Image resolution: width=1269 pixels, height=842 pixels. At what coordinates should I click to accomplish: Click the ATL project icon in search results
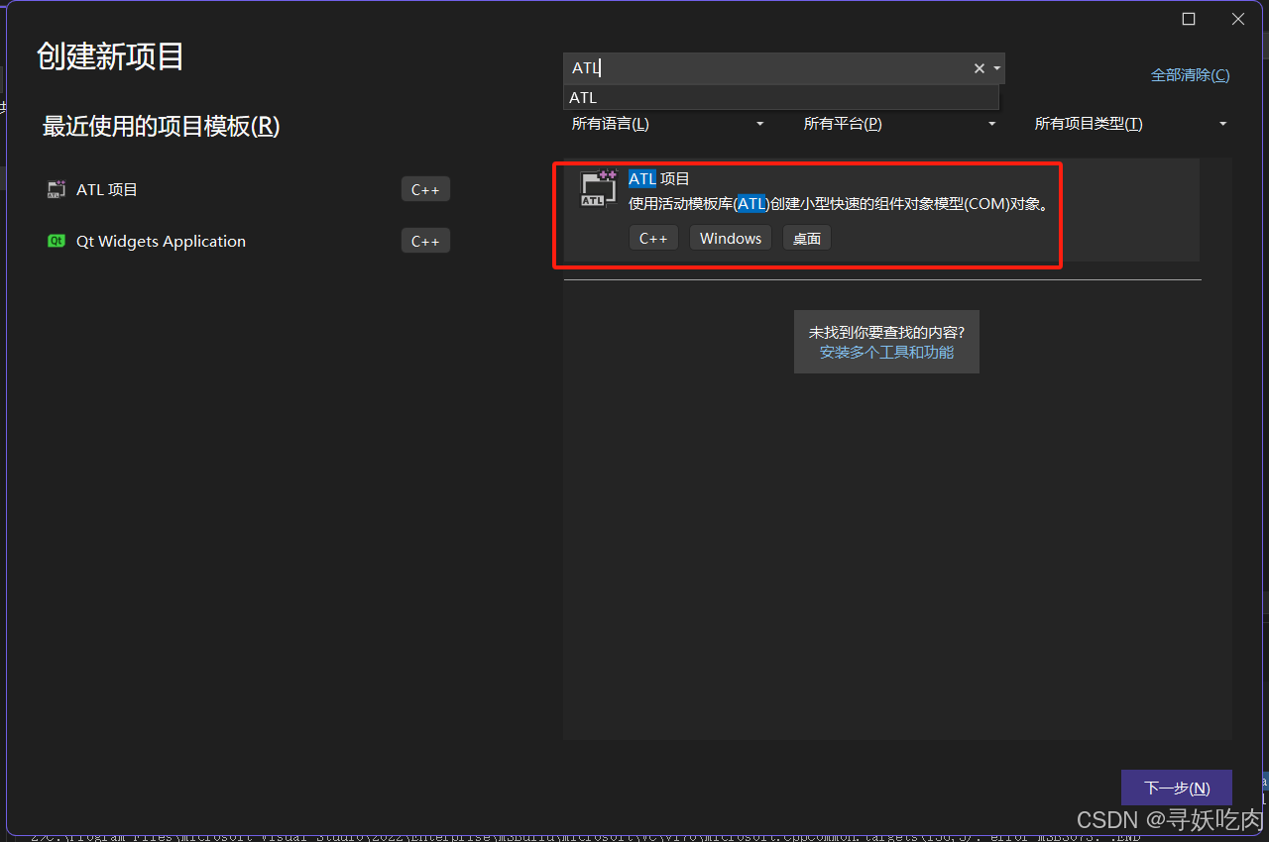[x=598, y=188]
